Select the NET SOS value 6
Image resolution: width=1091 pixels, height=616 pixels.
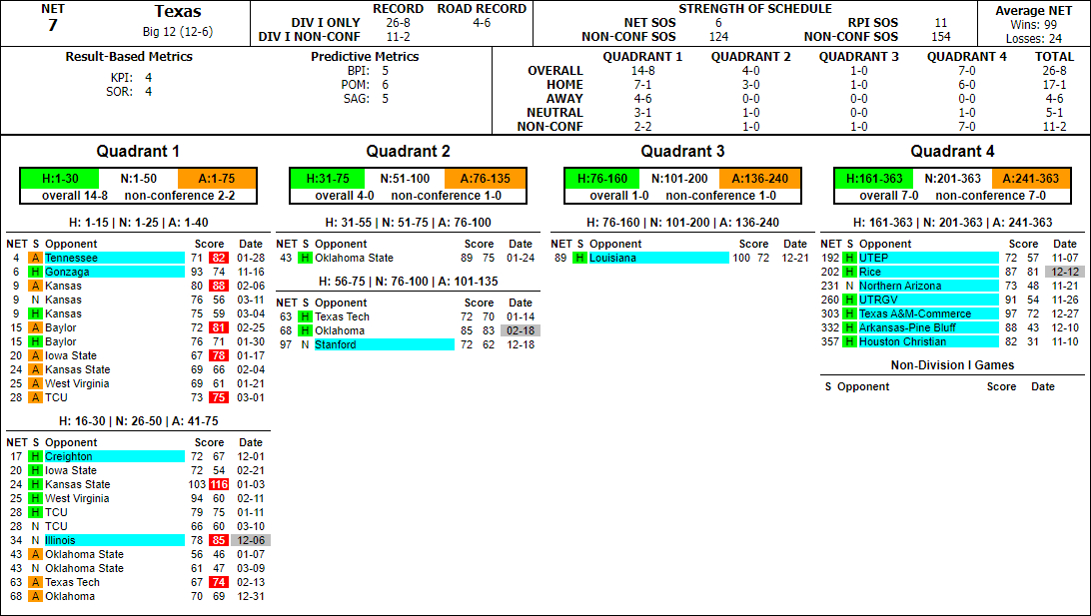point(718,23)
